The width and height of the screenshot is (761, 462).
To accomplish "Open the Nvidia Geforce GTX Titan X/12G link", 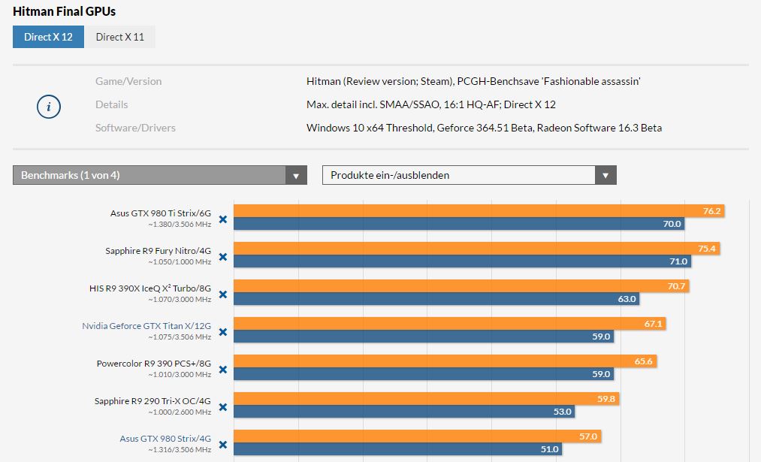I will click(146, 325).
